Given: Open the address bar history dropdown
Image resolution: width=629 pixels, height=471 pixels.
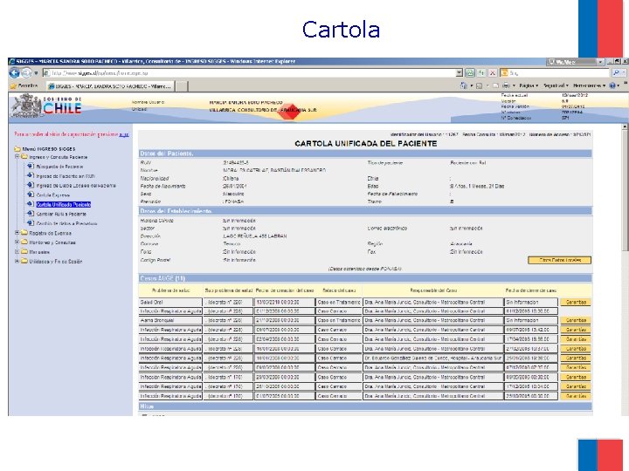Looking at the screenshot, I should [x=460, y=73].
